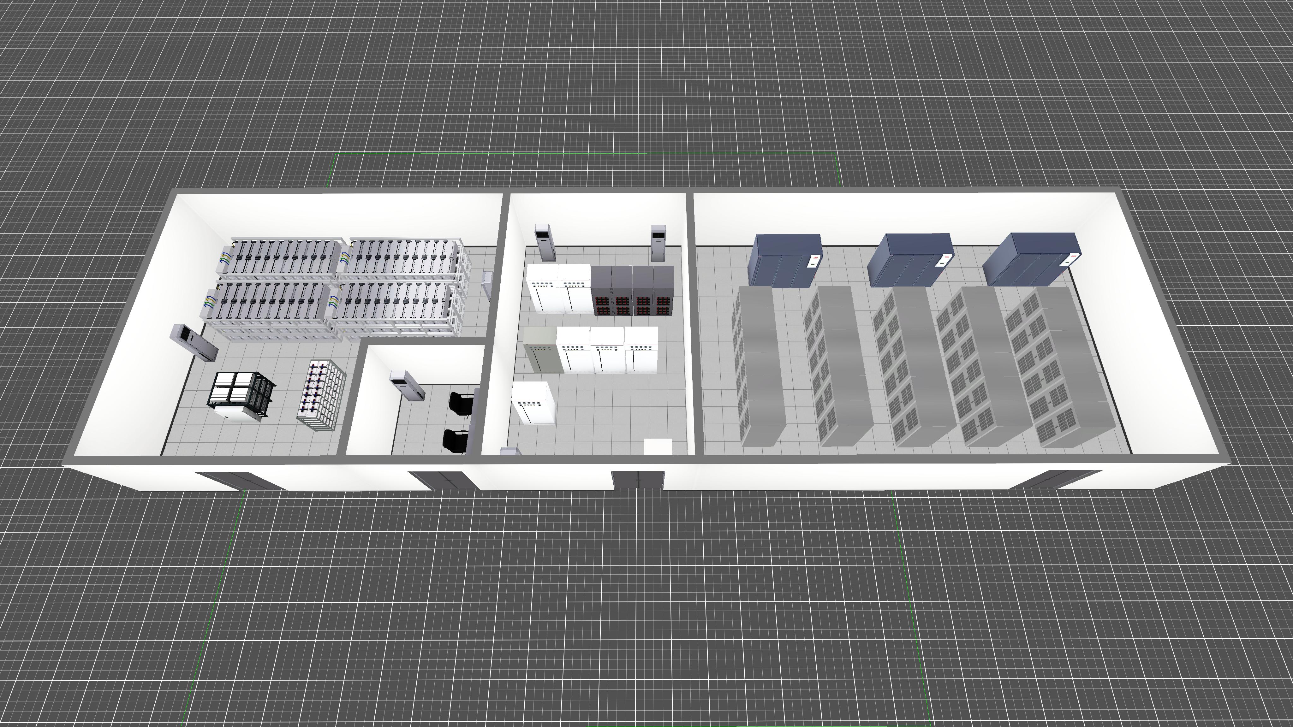The height and width of the screenshot is (727, 1293).
Task: Click the door below the power room
Action: point(638,480)
